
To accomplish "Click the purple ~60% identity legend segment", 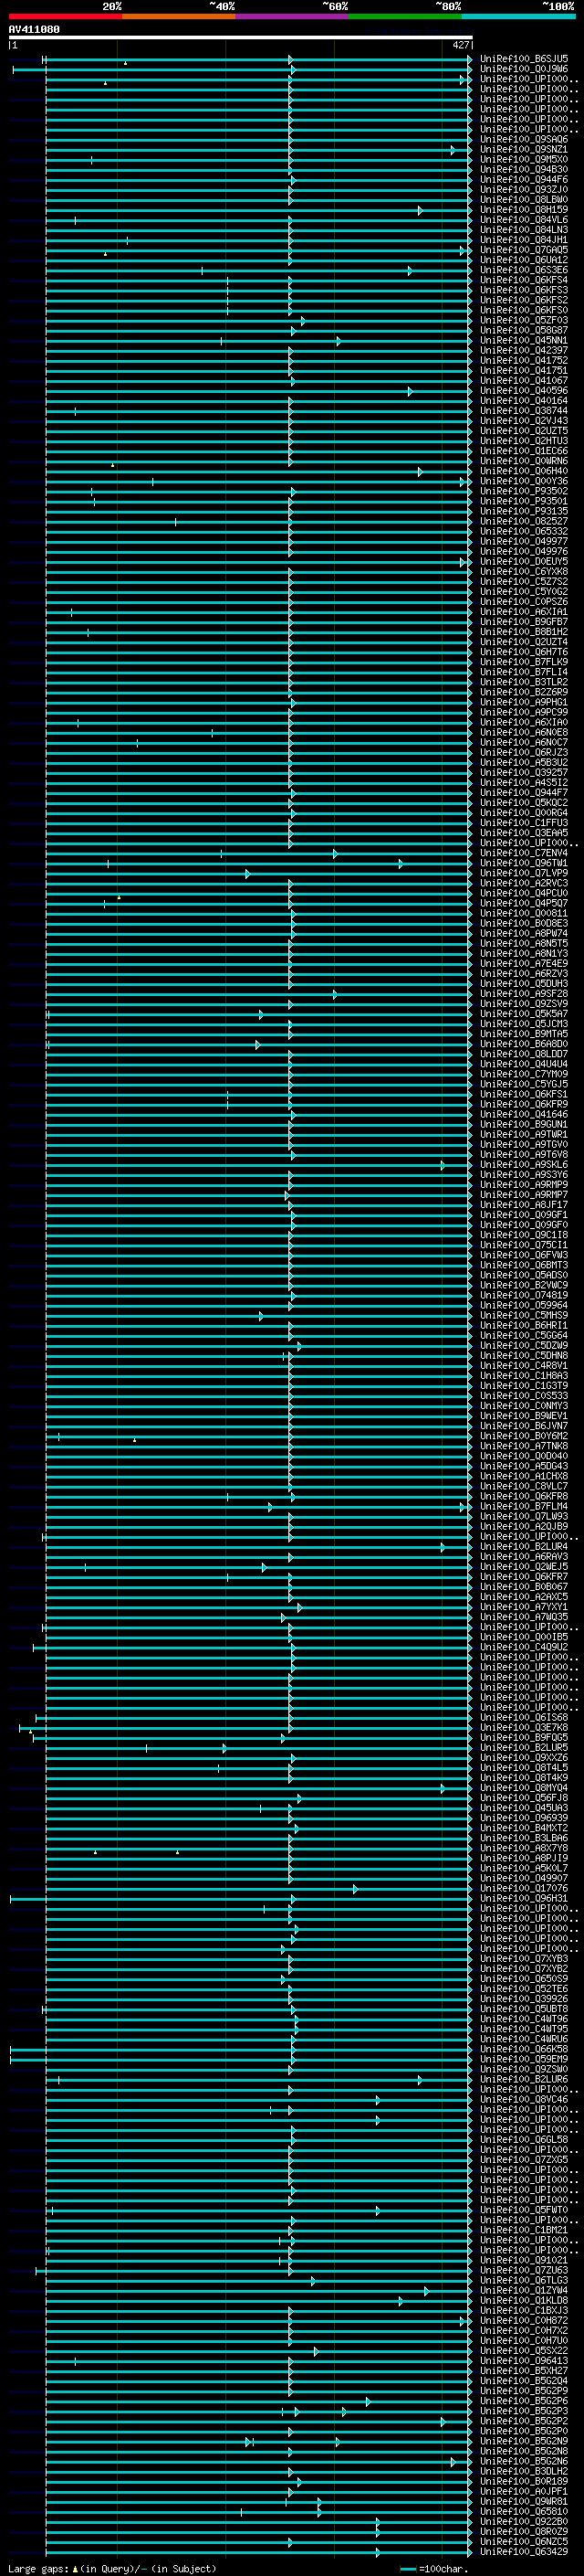I will pyautogui.click(x=291, y=16).
